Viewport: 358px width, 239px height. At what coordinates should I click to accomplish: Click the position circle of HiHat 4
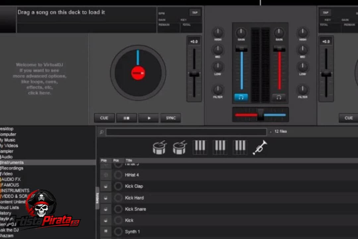tap(118, 175)
